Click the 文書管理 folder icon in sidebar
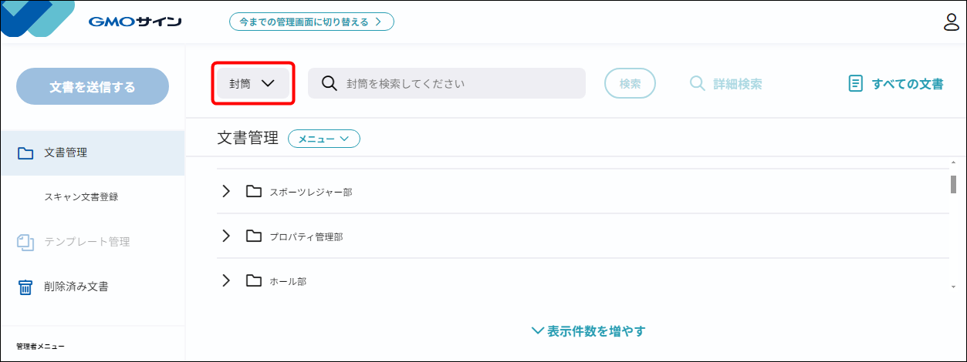 click(x=25, y=153)
